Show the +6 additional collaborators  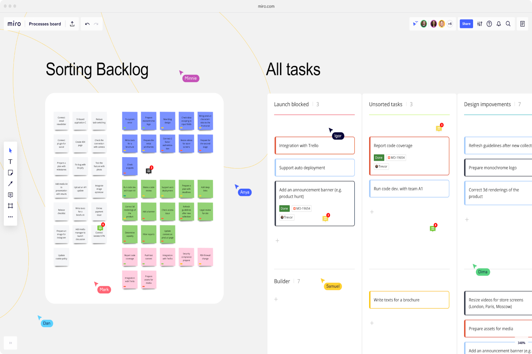tap(450, 24)
